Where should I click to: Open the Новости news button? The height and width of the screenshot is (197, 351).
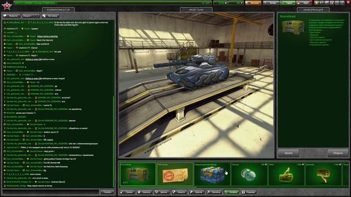11,16
